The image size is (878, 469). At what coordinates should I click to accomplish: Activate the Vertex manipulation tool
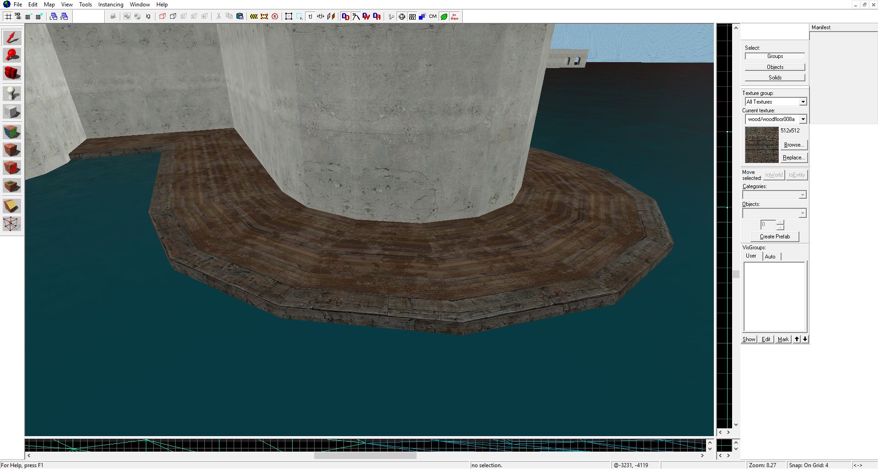coord(12,224)
